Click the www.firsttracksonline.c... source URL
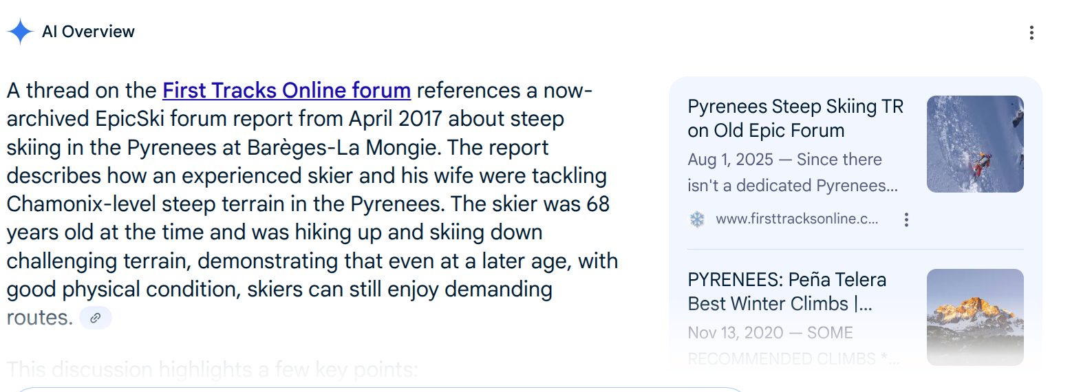The height and width of the screenshot is (392, 1092). tap(797, 219)
